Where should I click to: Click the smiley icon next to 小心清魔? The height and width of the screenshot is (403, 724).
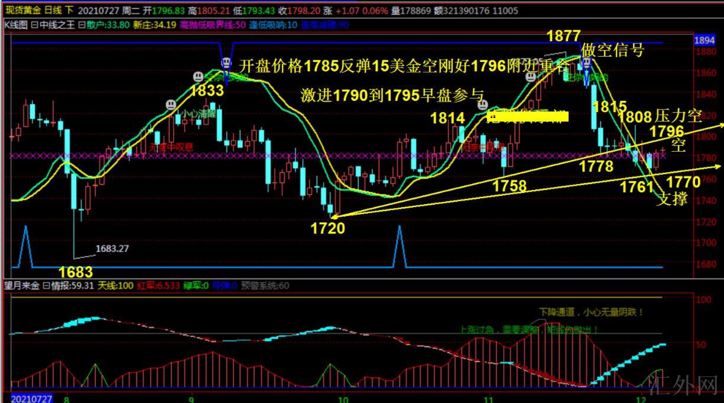point(170,104)
